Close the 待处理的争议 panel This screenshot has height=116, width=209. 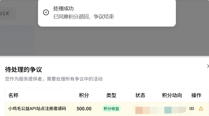click(208, 66)
